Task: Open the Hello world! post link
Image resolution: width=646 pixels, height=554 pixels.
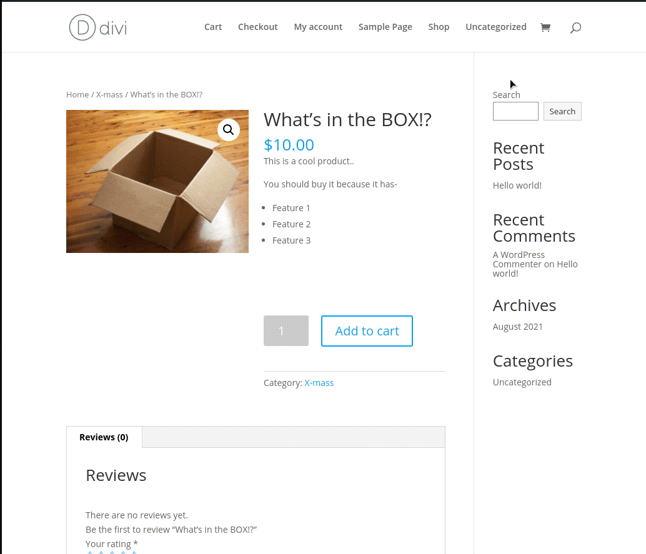Action: point(517,185)
